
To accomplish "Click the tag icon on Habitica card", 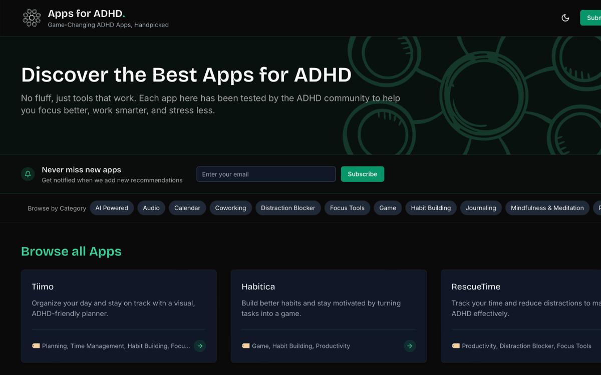I will (245, 345).
